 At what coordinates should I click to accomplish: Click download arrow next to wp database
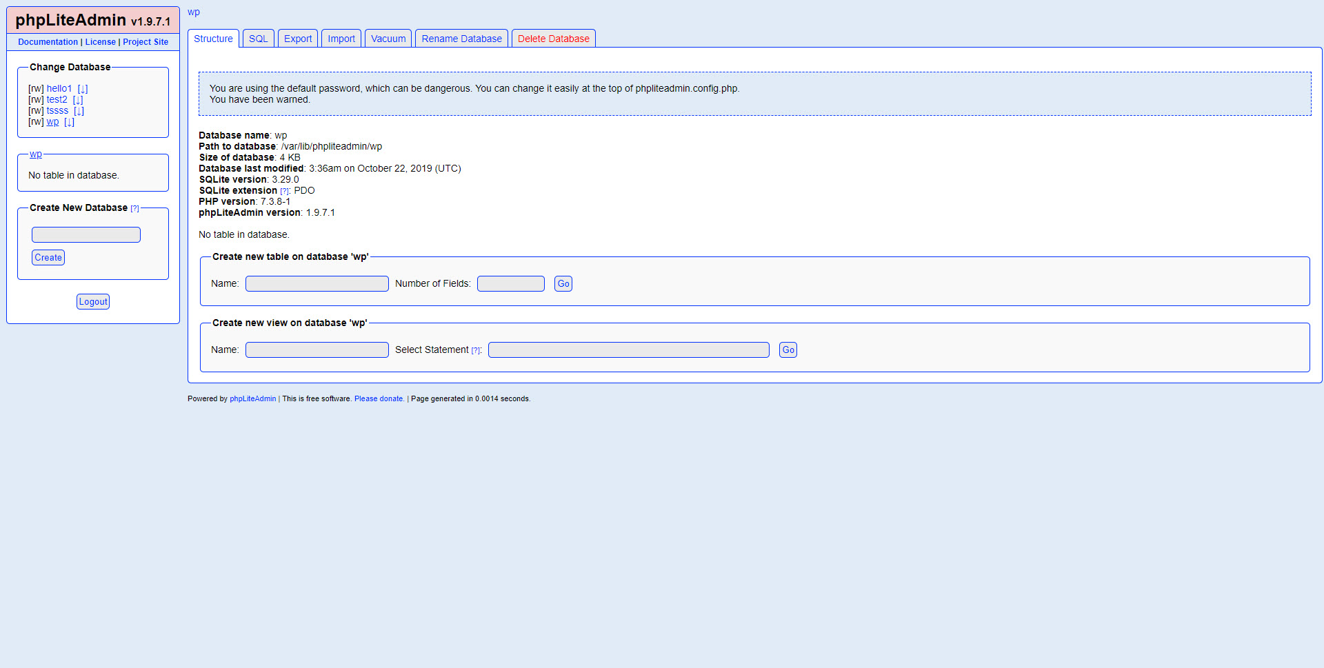coord(69,122)
